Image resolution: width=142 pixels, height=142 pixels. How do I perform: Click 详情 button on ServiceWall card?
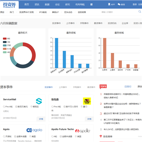point(41,119)
